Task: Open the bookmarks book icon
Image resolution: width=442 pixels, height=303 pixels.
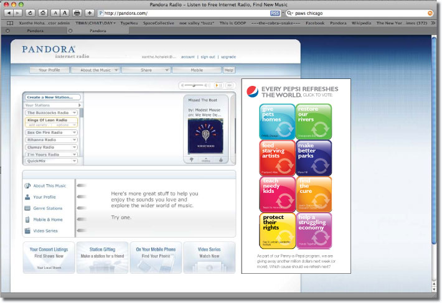Action: (10, 23)
